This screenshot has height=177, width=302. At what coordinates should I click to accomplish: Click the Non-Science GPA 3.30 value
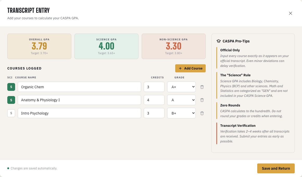pyautogui.click(x=174, y=46)
